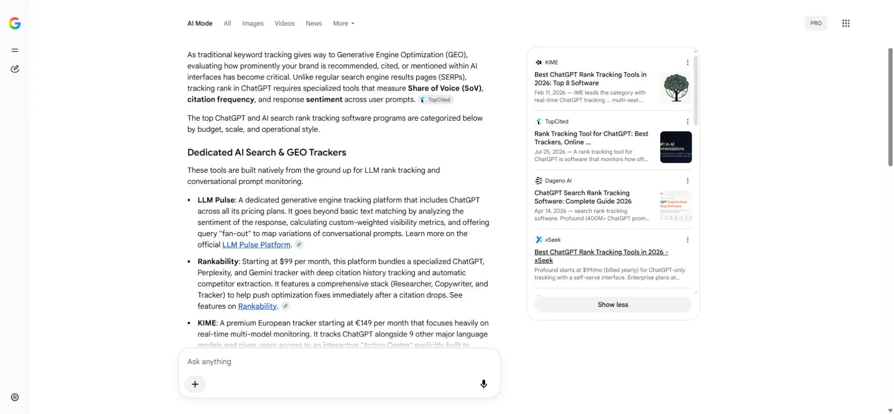Click the xSeek source favicon
The image size is (894, 414).
(539, 240)
